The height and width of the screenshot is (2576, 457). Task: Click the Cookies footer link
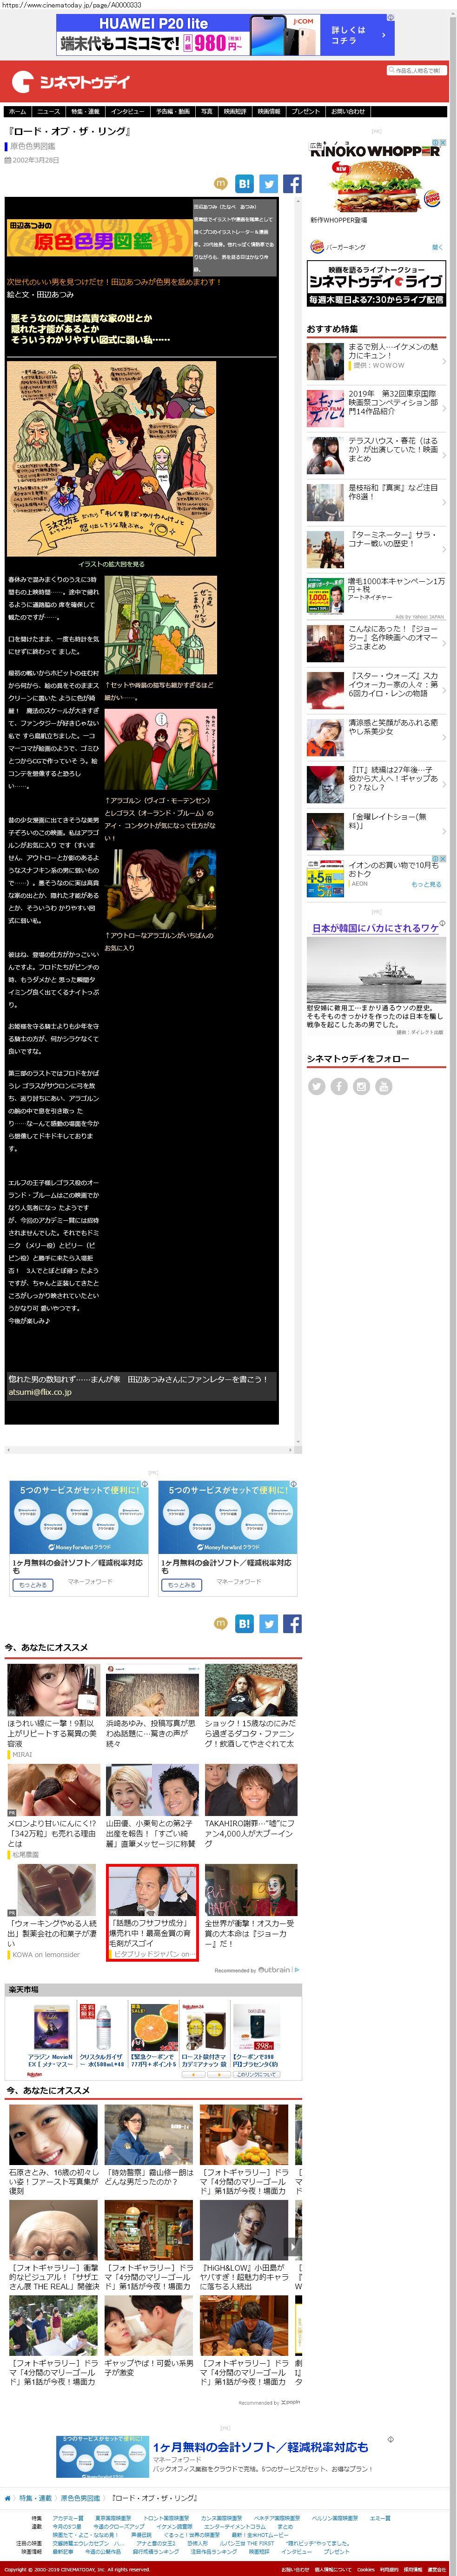366,2569
